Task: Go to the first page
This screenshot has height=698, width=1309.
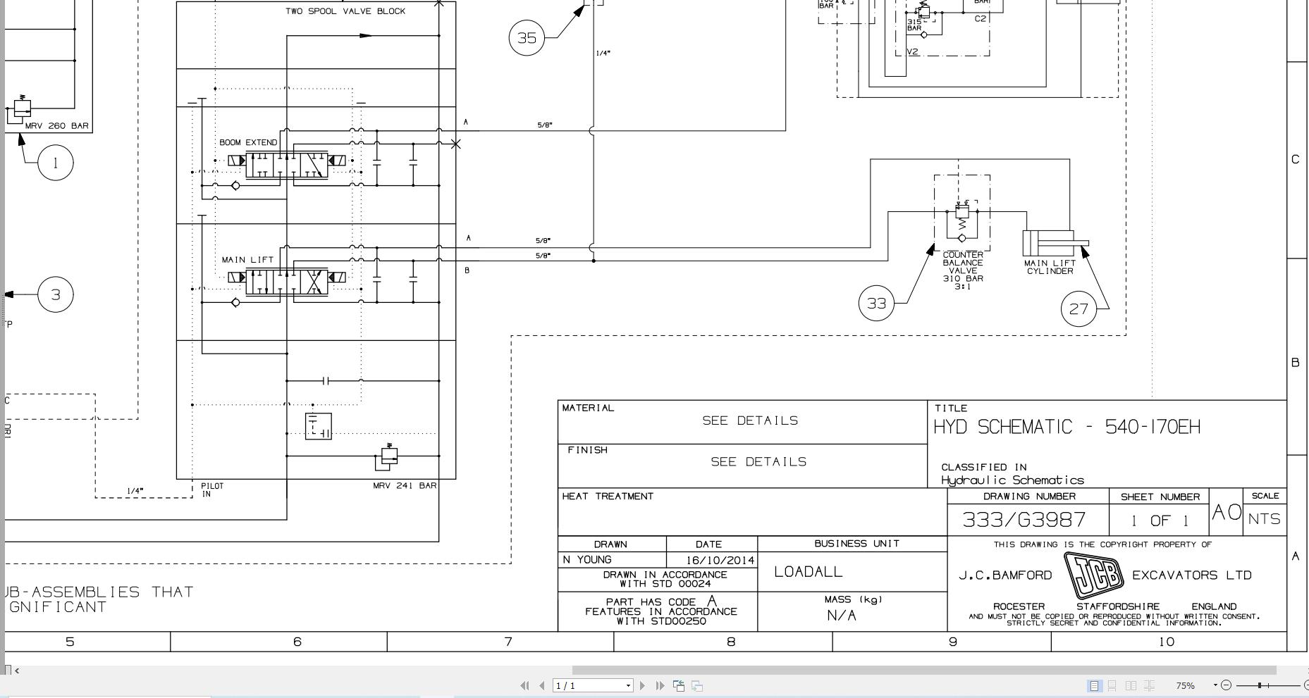Action: (524, 685)
